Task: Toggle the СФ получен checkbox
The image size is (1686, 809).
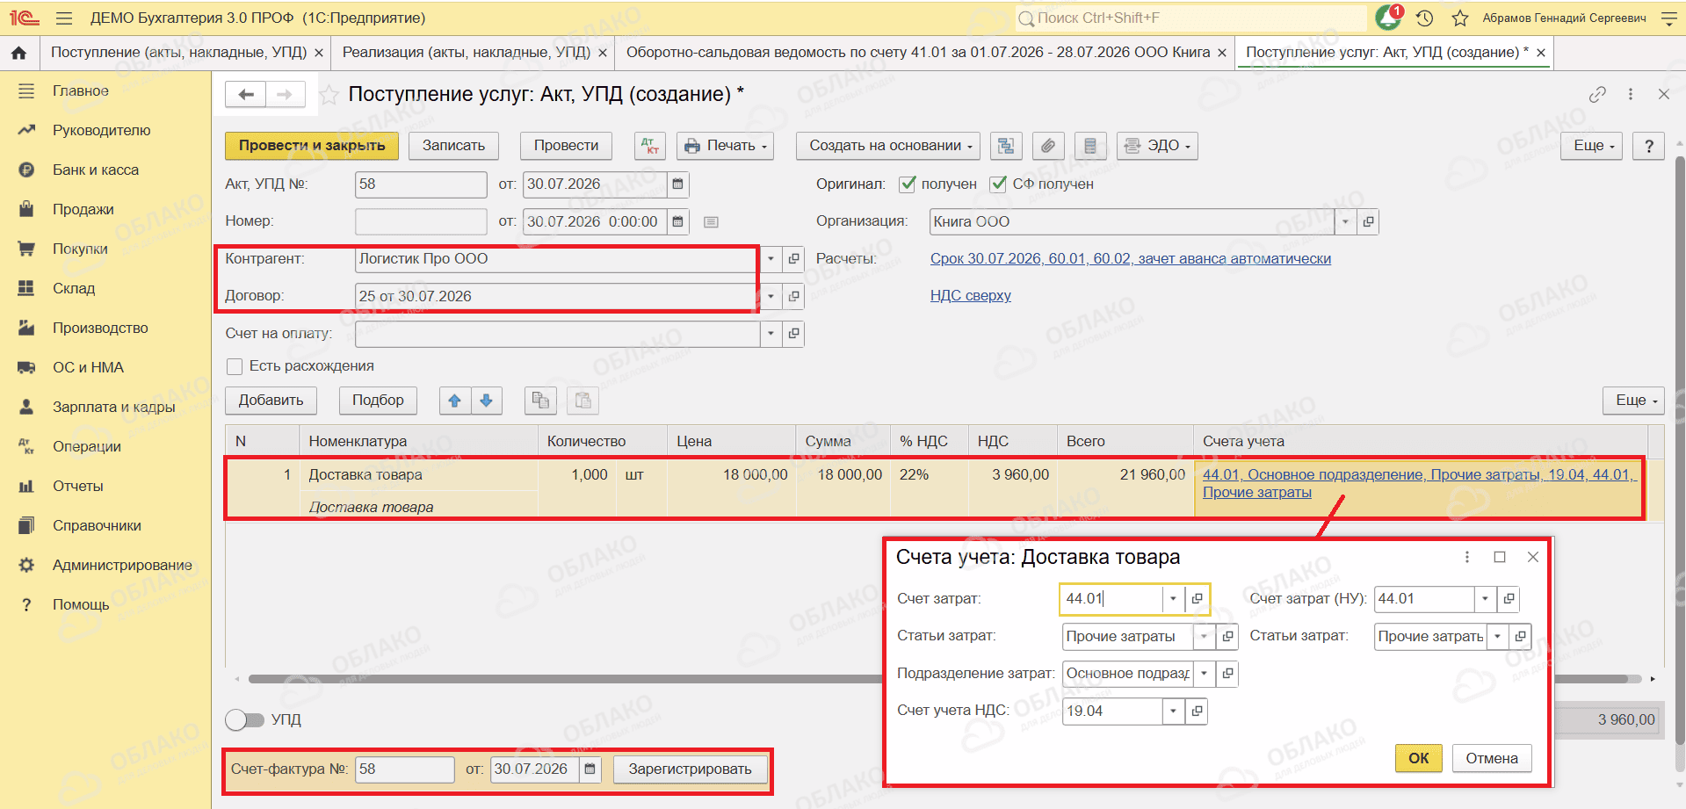Action: pyautogui.click(x=998, y=184)
